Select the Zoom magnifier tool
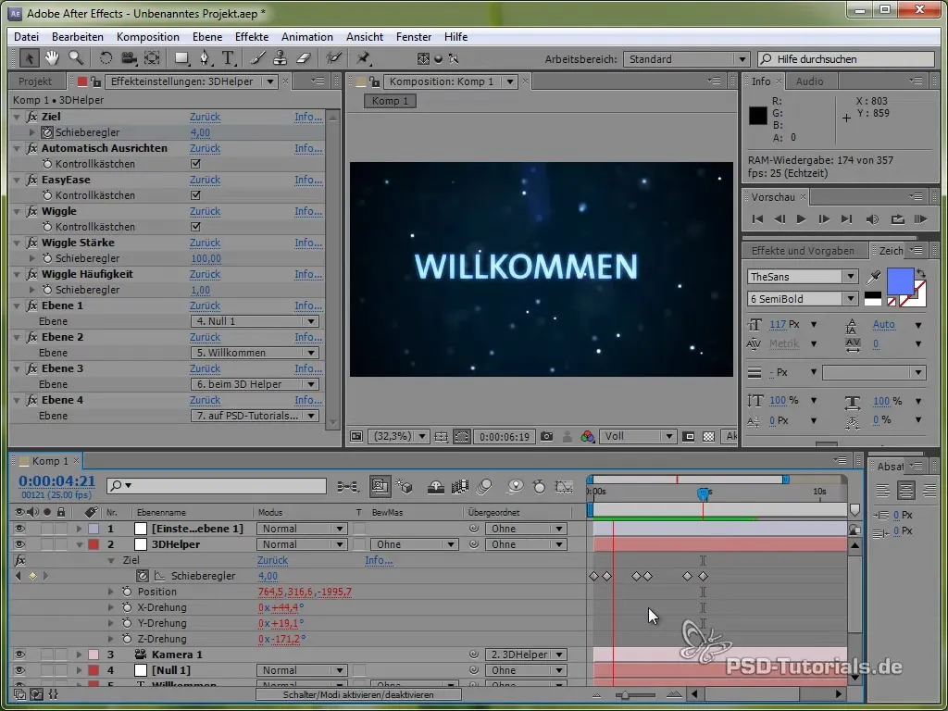The image size is (948, 711). click(76, 58)
